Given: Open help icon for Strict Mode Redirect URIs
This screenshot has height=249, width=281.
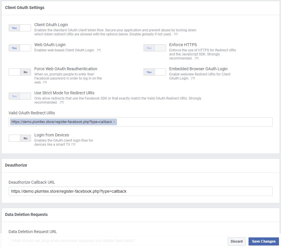Looking at the screenshot, I should [62, 102].
